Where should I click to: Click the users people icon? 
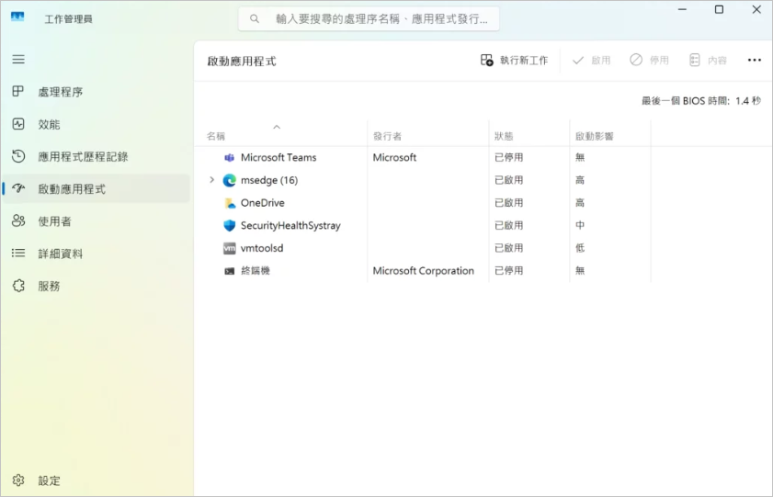(x=18, y=220)
